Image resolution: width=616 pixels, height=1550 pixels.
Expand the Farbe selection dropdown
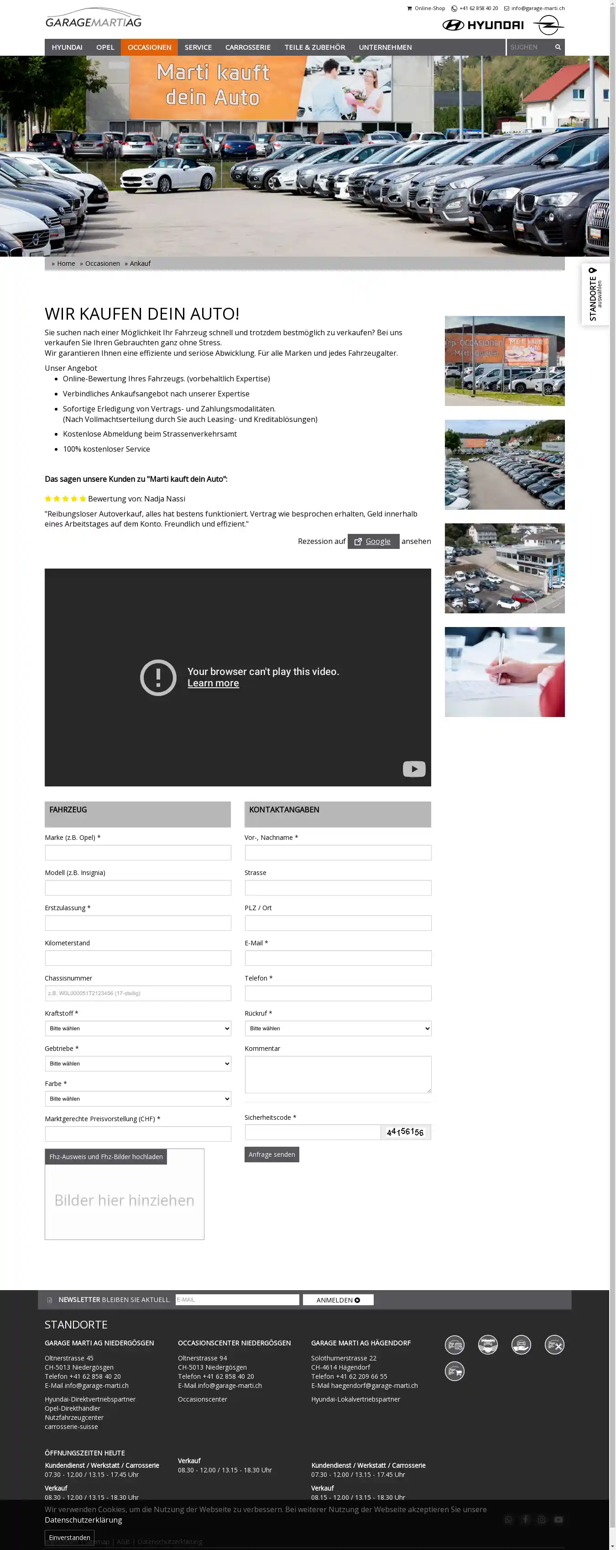(138, 1099)
